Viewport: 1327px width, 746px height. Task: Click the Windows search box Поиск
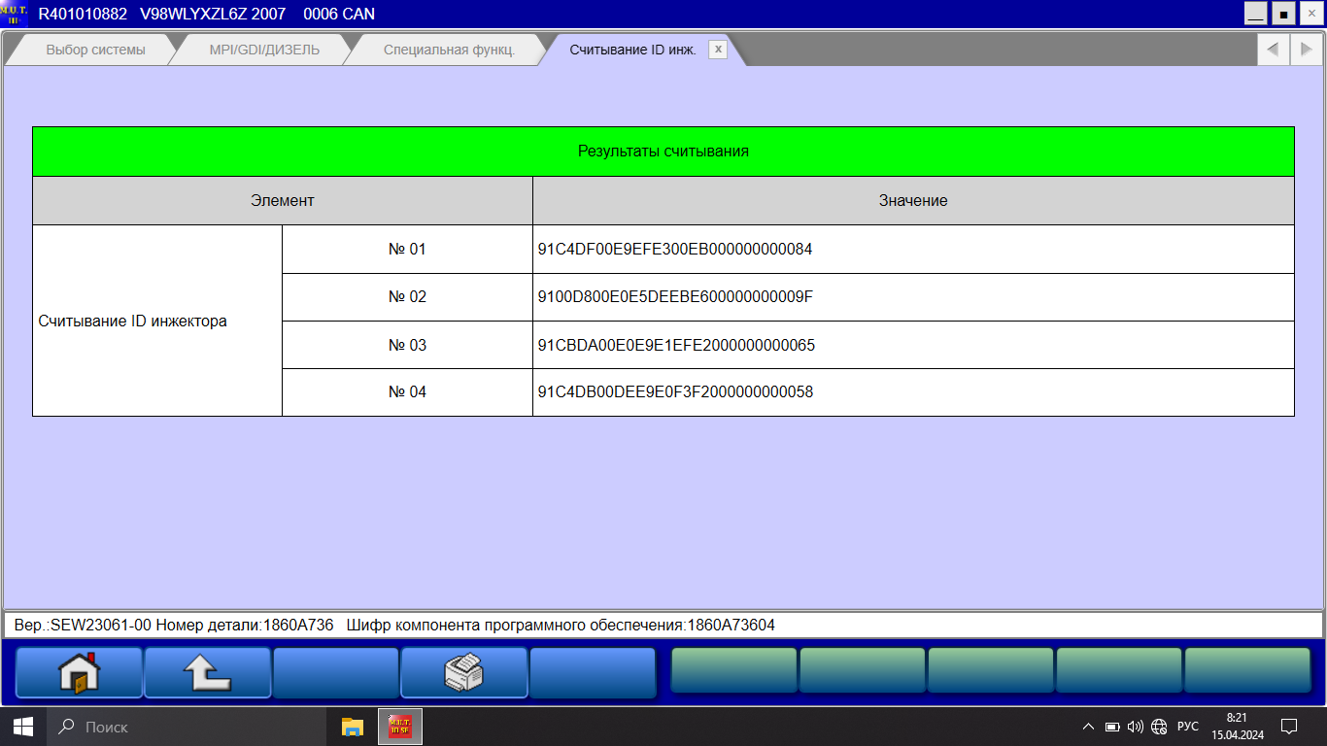point(185,727)
